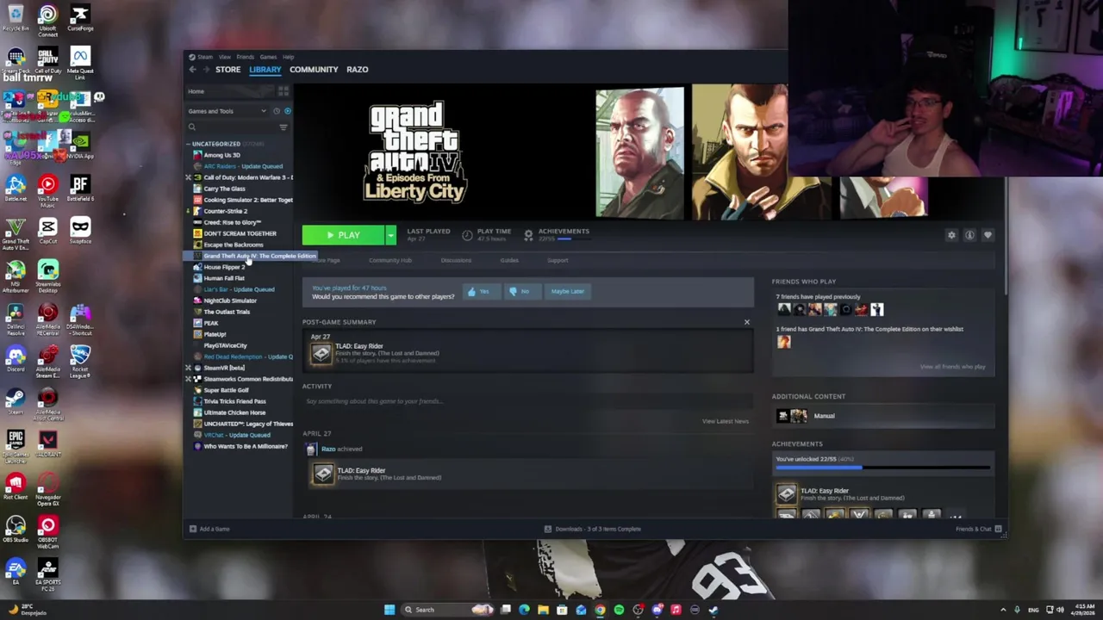
Task: Select The Outlast Trials in the list
Action: pos(227,312)
